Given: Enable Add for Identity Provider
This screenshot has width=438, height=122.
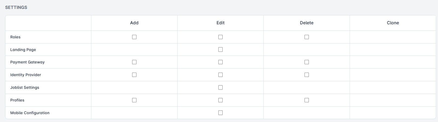Looking at the screenshot, I should click(134, 75).
